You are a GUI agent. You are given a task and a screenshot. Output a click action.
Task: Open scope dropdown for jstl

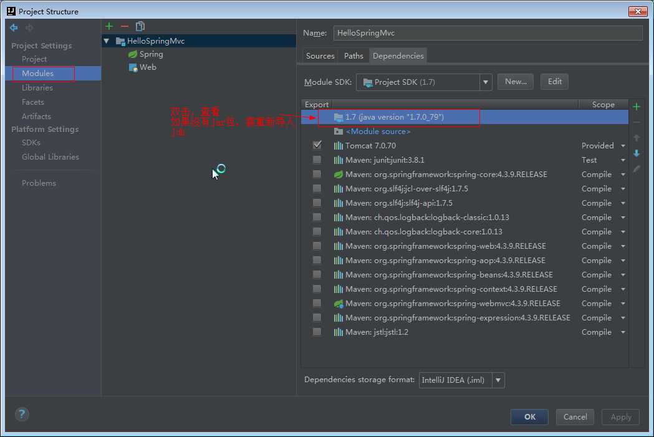click(x=623, y=332)
